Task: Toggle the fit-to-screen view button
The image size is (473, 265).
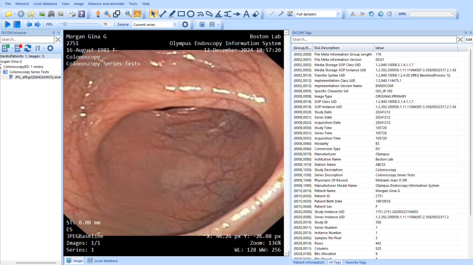Action: pyautogui.click(x=137, y=14)
